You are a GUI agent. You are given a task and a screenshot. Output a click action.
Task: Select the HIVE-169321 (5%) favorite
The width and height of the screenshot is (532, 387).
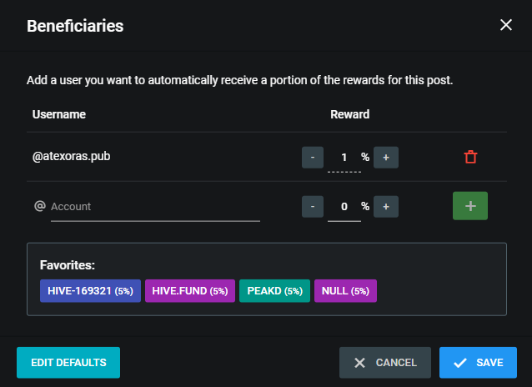click(x=90, y=291)
